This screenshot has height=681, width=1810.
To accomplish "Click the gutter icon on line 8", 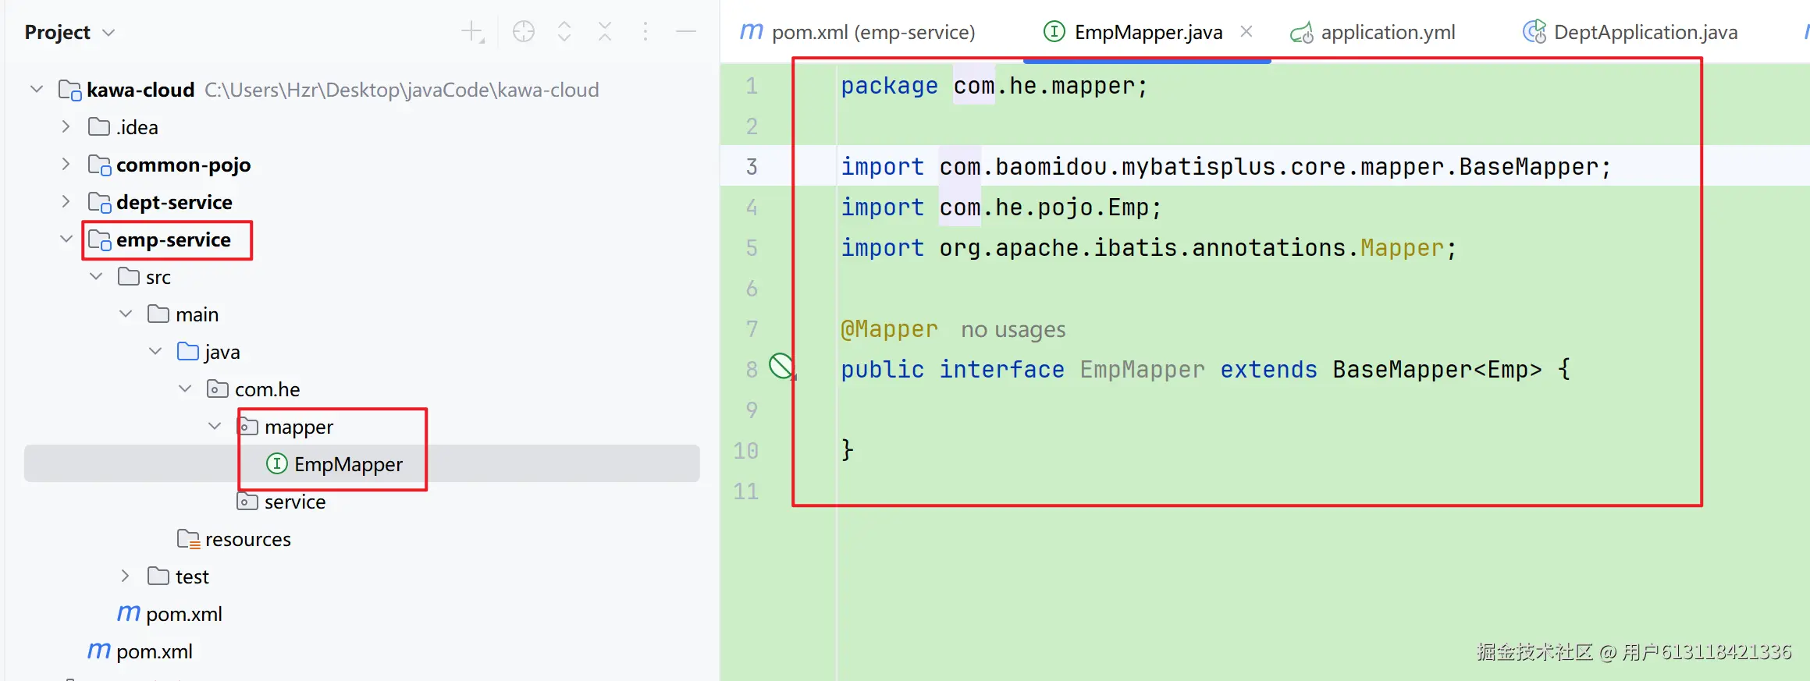I will tap(781, 366).
